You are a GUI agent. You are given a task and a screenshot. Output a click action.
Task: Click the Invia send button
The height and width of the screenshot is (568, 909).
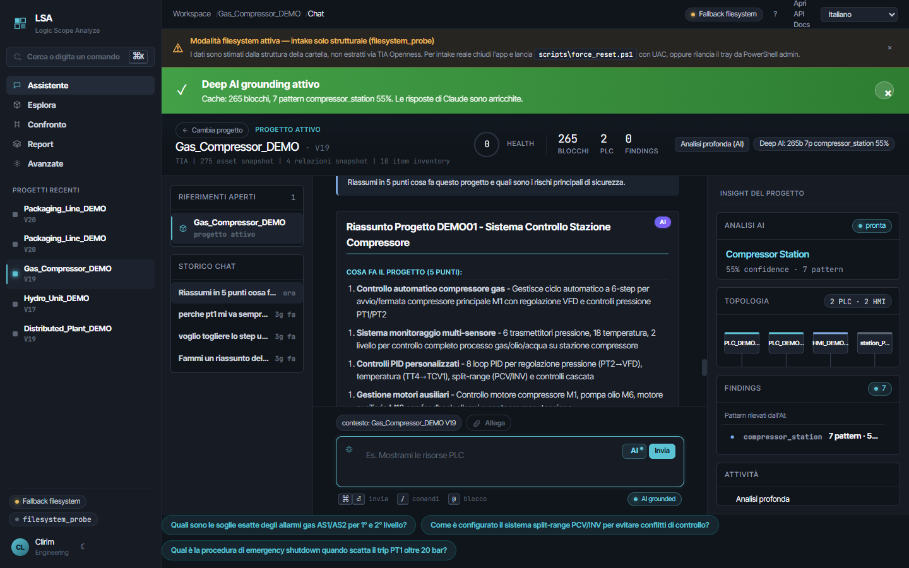click(x=662, y=451)
